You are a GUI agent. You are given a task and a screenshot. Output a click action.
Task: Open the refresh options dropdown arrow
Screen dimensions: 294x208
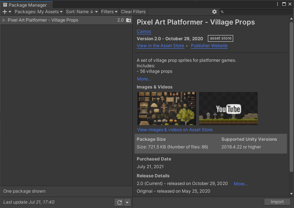click(x=127, y=203)
